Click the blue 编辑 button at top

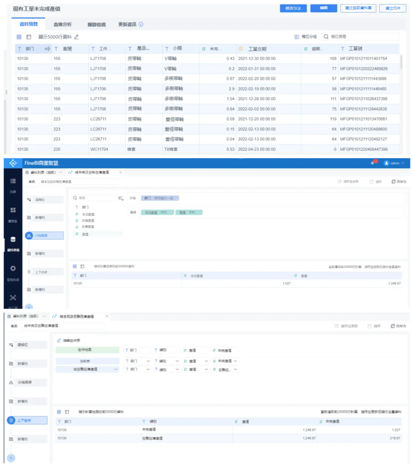pyautogui.click(x=324, y=9)
